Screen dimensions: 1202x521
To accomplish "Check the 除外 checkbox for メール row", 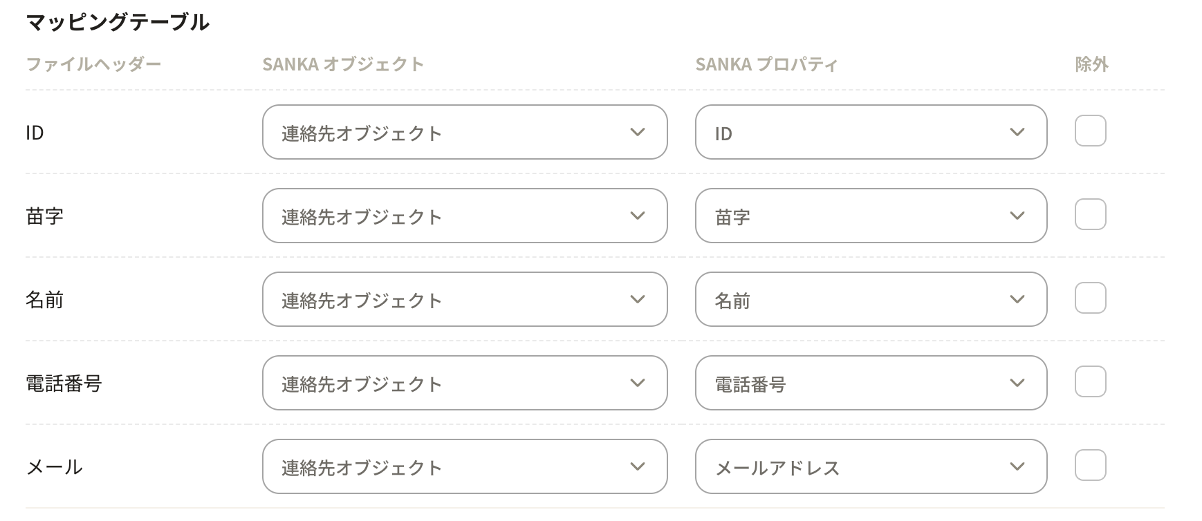I will 1090,465.
